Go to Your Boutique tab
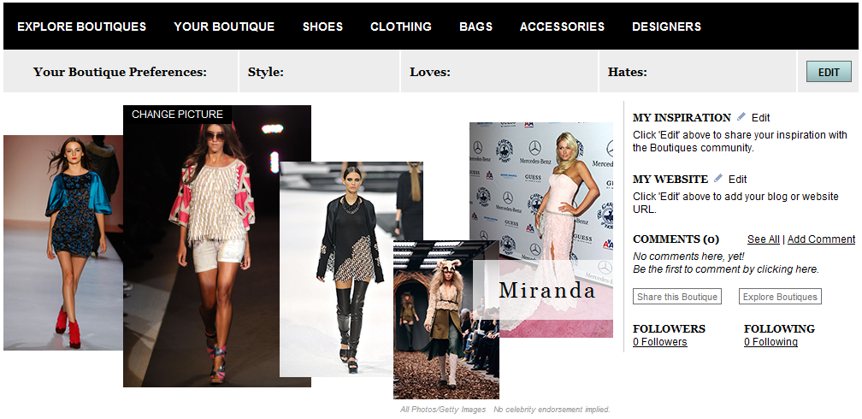The width and height of the screenshot is (862, 419). [224, 27]
